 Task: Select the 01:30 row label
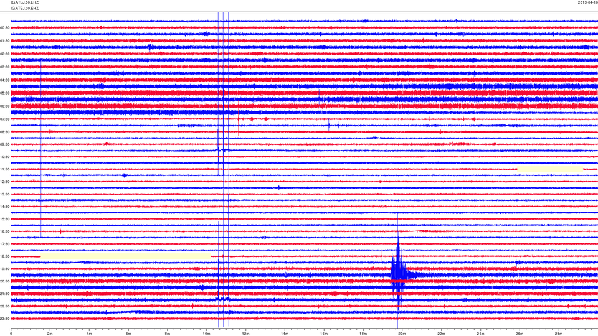tap(5, 41)
